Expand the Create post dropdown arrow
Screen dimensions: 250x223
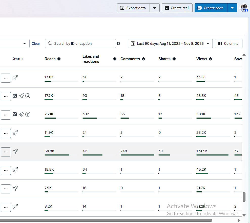pyautogui.click(x=232, y=8)
